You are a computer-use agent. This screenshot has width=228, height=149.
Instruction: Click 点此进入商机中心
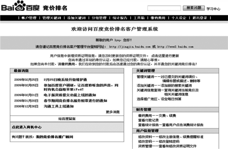(27, 127)
